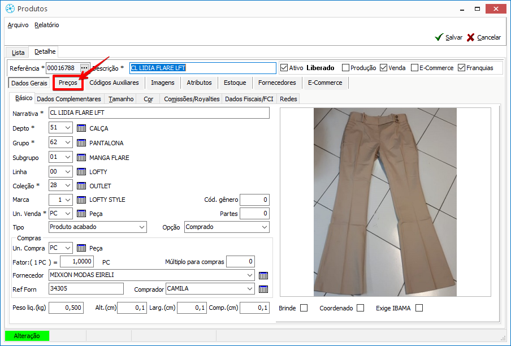
Task: Expand the Linha dropdown
Action: 68,171
